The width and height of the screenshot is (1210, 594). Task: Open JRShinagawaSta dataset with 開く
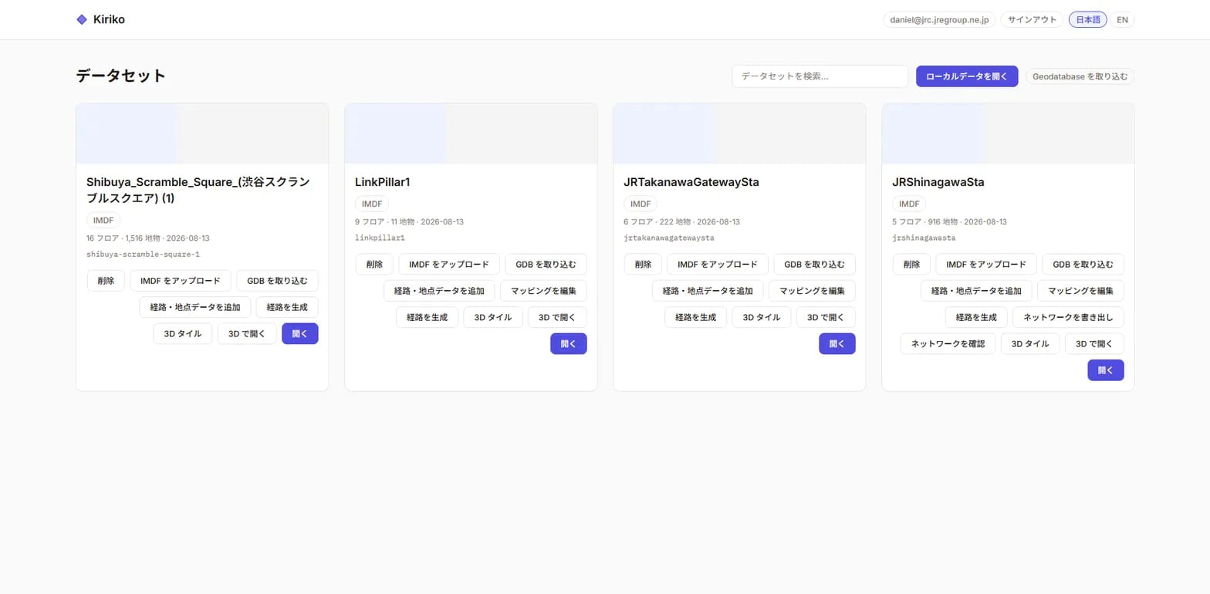[x=1106, y=370]
